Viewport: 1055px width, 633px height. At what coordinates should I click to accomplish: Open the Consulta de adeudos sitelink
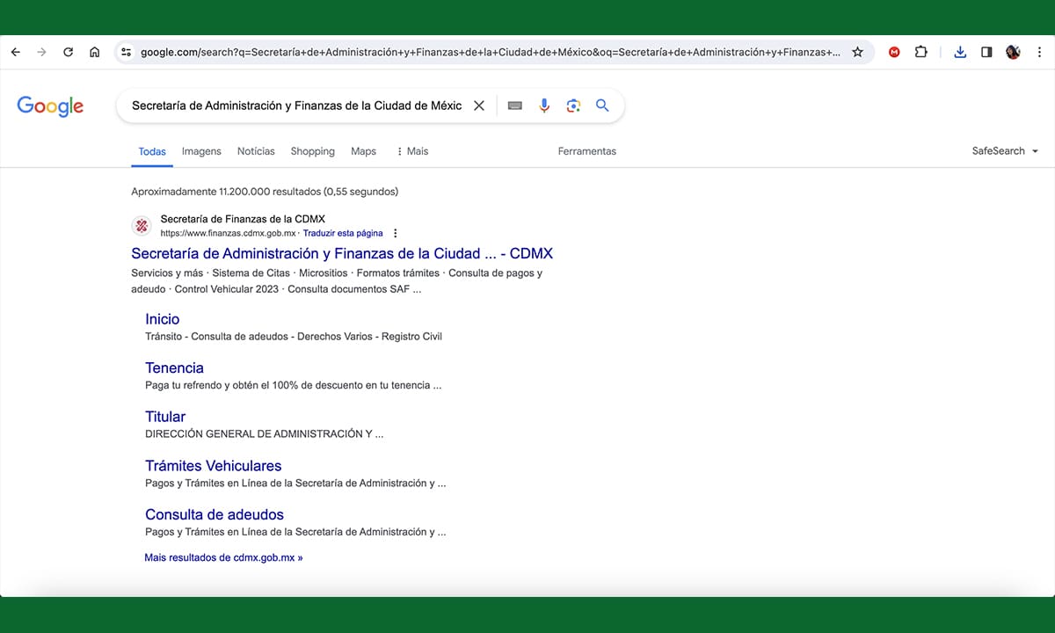(215, 514)
